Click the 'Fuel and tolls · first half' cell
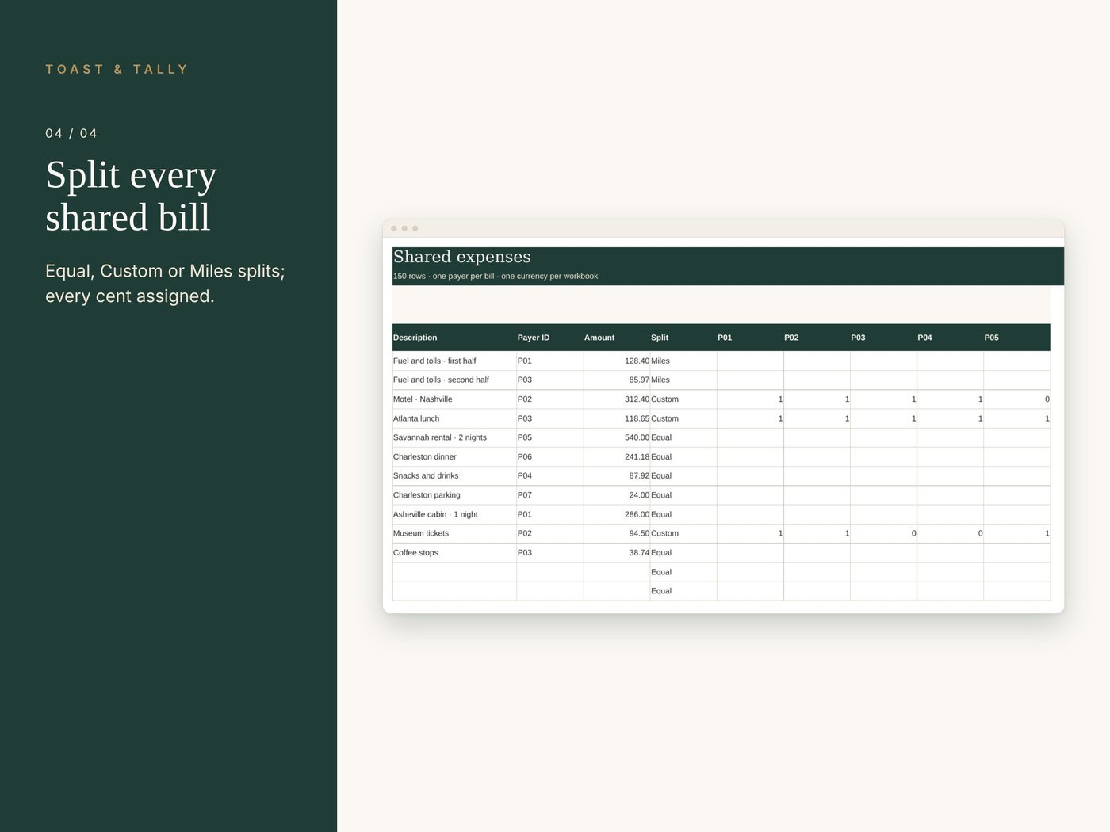The height and width of the screenshot is (832, 1110). (454, 361)
